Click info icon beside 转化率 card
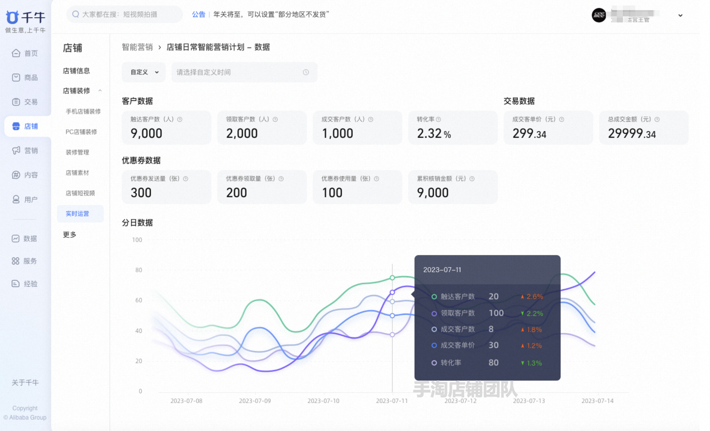The image size is (710, 431). coord(438,120)
